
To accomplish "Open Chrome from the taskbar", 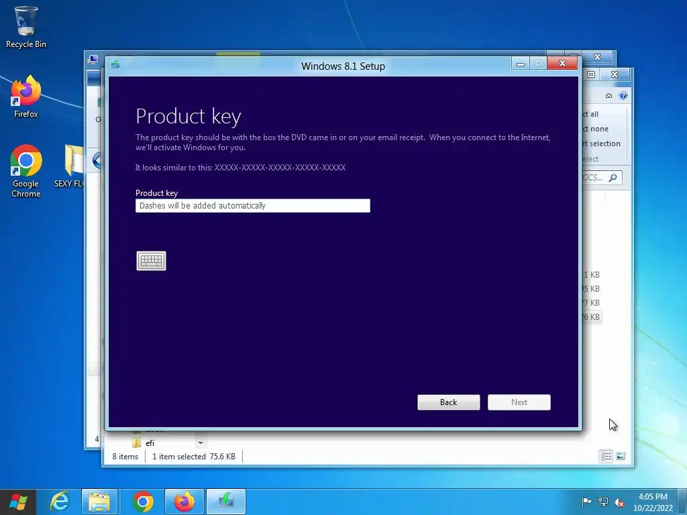I will 143,502.
